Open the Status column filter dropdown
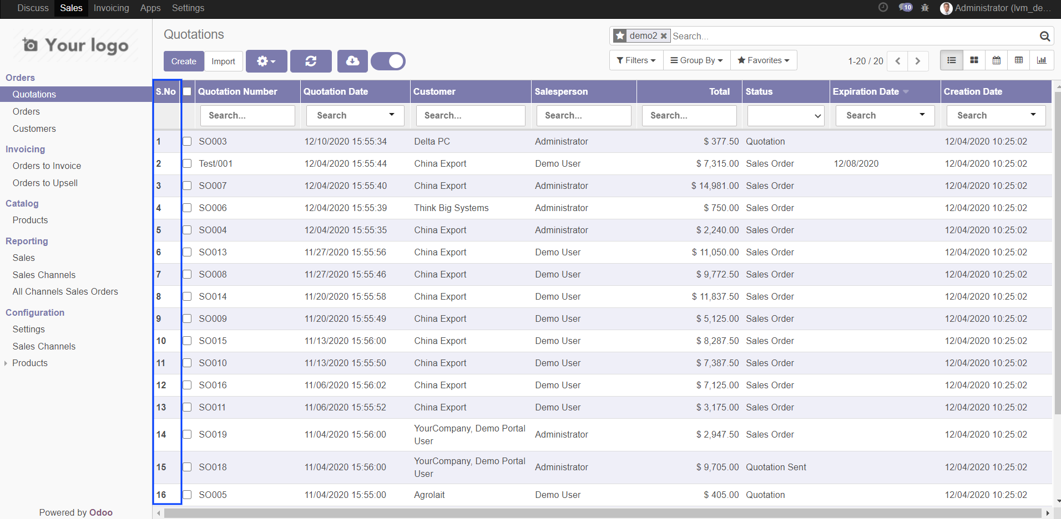Screen dimensions: 1061x519 click(785, 116)
